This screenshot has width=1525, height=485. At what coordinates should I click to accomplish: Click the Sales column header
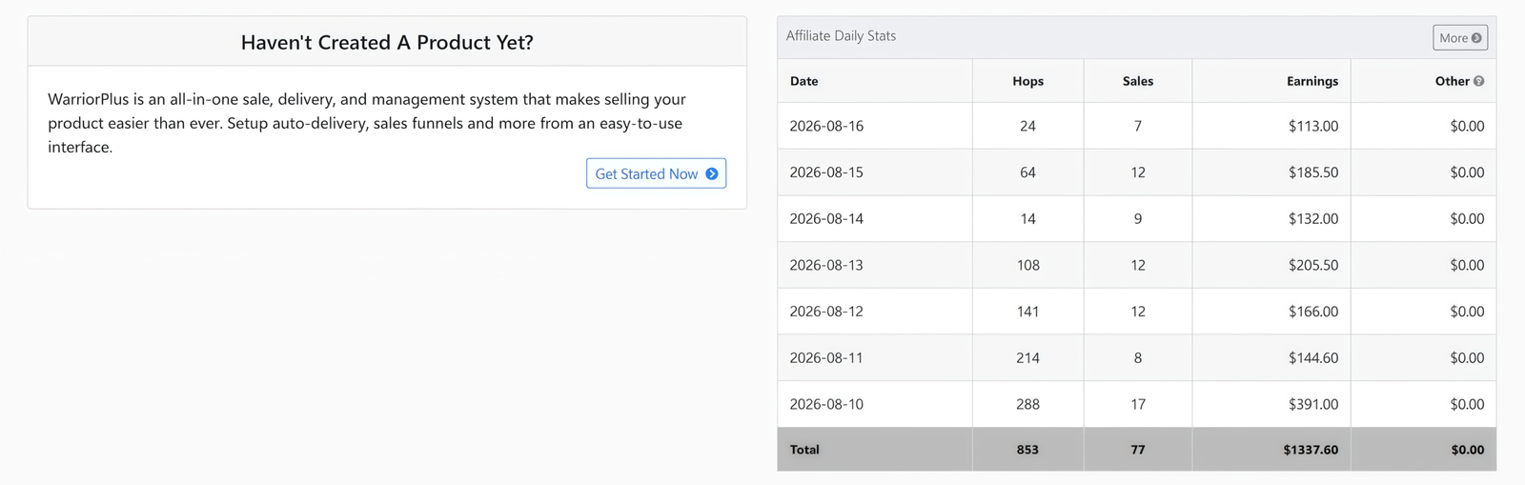coord(1137,81)
